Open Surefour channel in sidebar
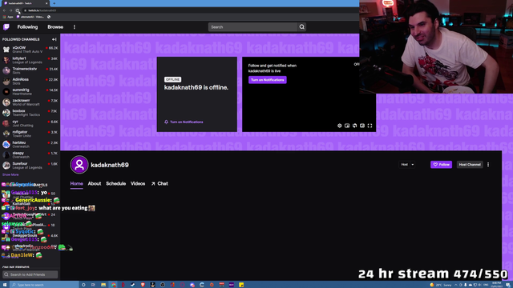513x288 pixels. point(30,166)
